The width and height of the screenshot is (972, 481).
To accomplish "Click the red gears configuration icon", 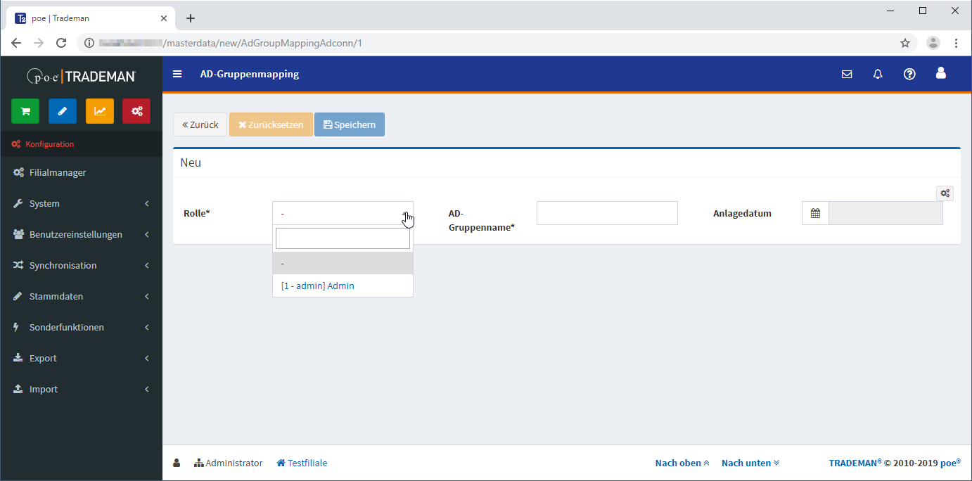I will point(136,111).
